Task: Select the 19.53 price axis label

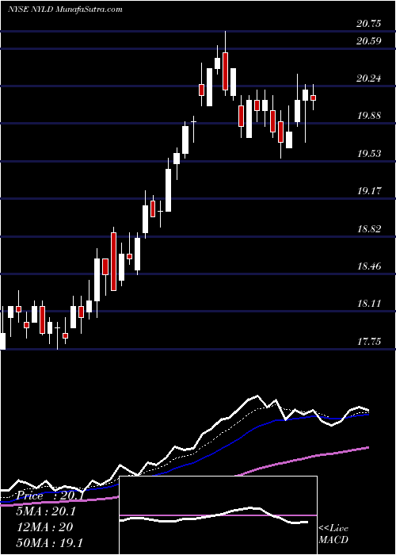Action: 369,154
